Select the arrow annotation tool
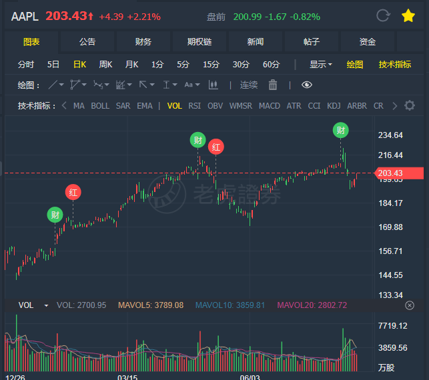429x380 pixels. [x=143, y=85]
